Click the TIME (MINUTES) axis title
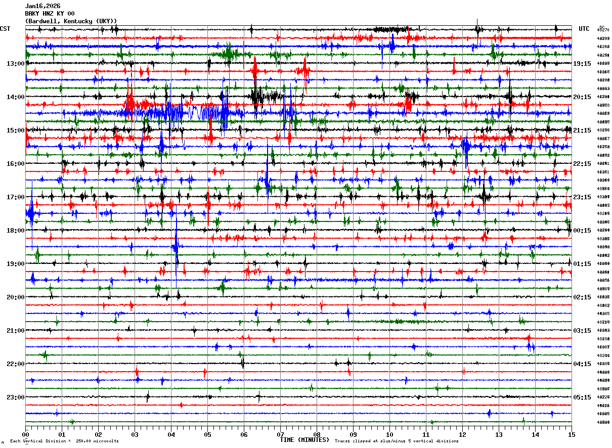Image resolution: width=612 pixels, height=448 pixels. coord(304,440)
